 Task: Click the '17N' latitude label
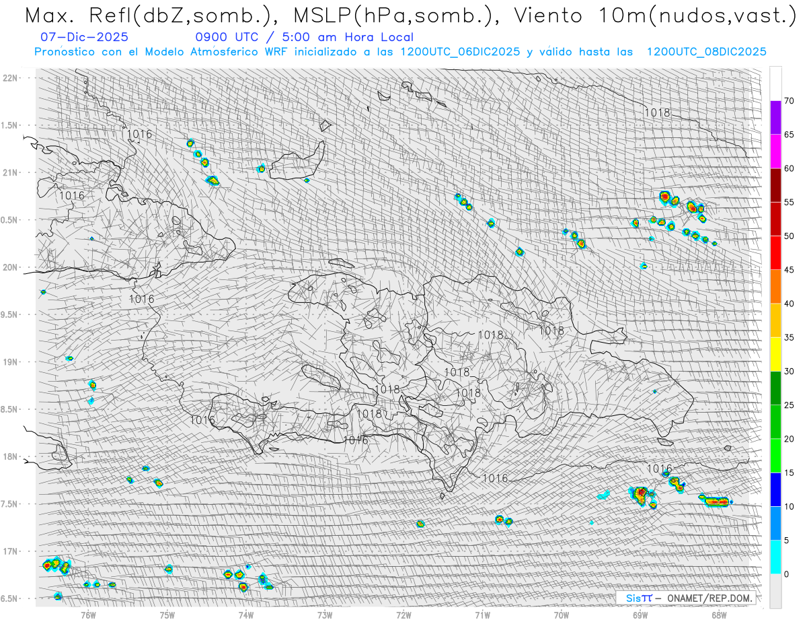point(11,551)
